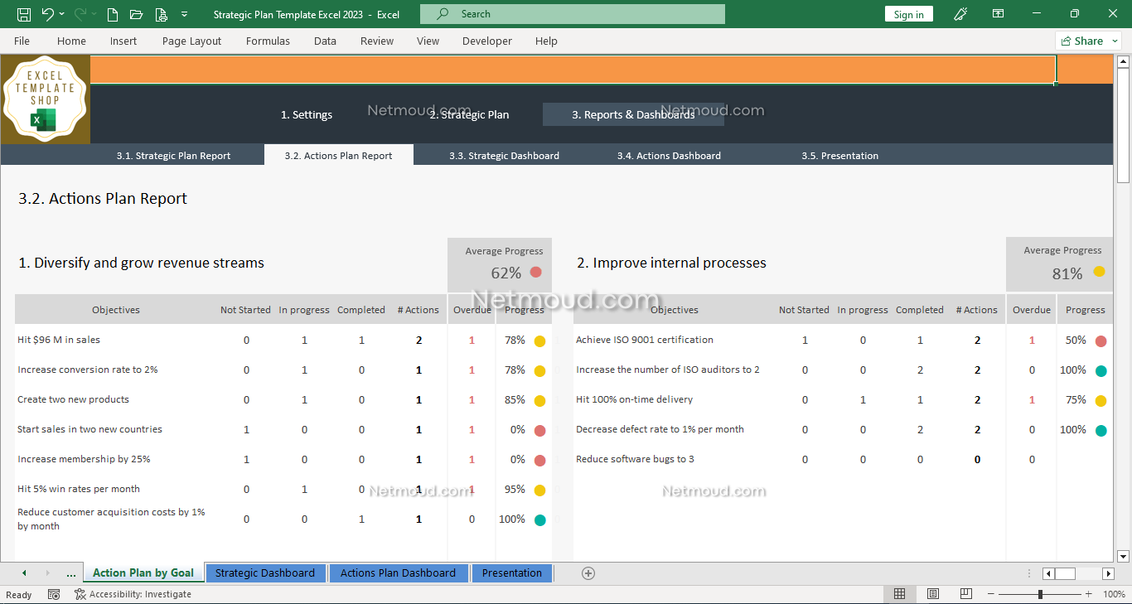Open the Formulas ribbon tab
The height and width of the screenshot is (604, 1132).
point(268,41)
